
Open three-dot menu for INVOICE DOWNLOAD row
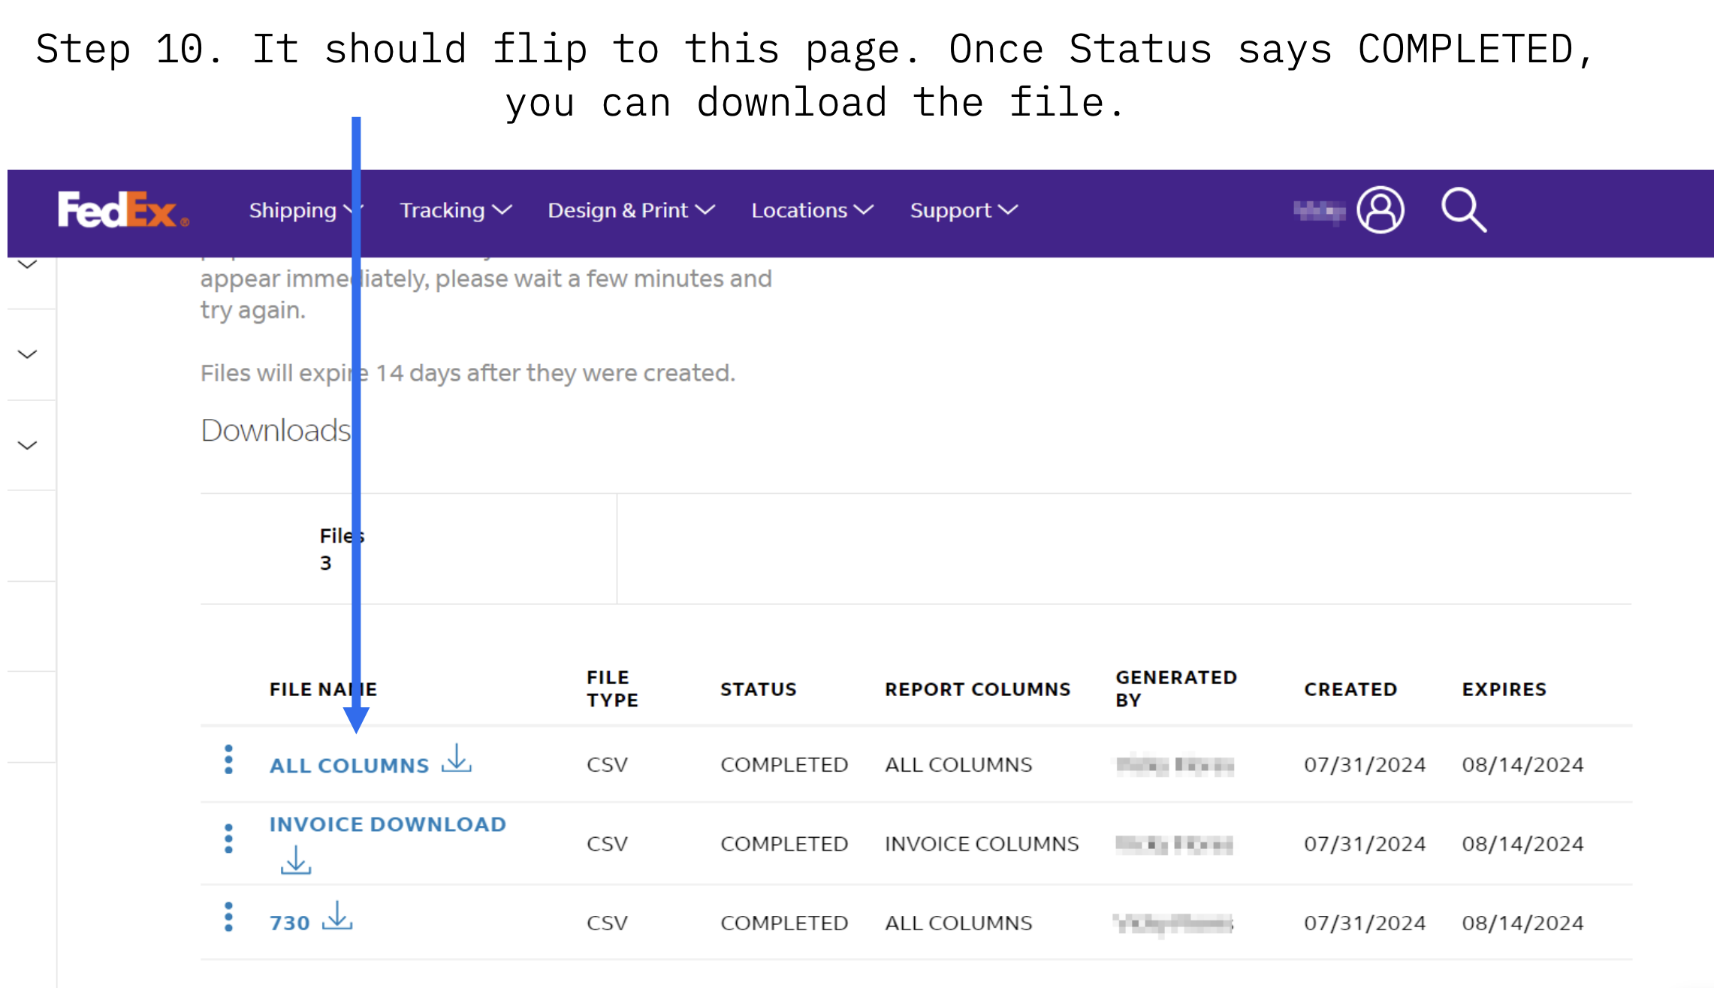(228, 839)
